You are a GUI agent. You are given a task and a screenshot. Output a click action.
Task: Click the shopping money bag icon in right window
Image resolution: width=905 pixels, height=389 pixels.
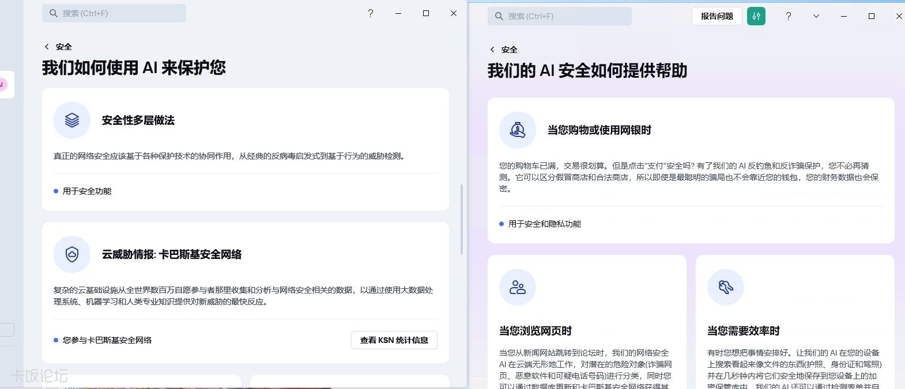[518, 130]
